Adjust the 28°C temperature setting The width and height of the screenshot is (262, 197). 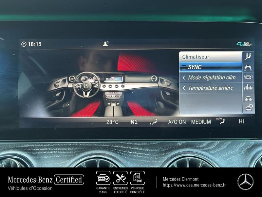[x=112, y=122]
